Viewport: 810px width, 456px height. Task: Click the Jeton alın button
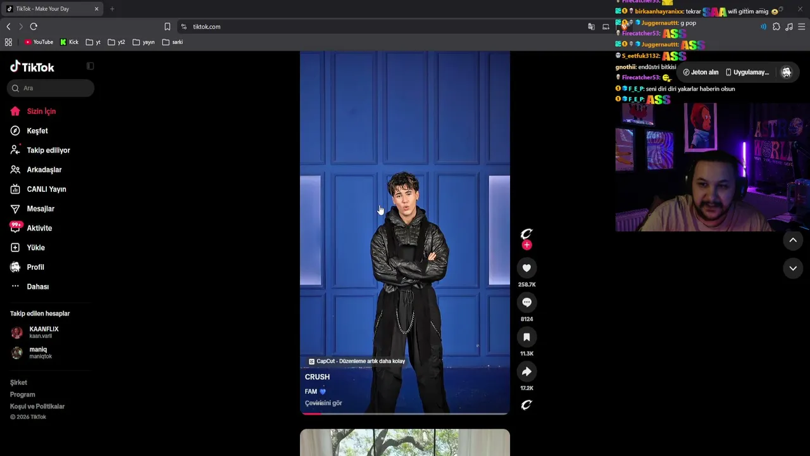coord(701,72)
